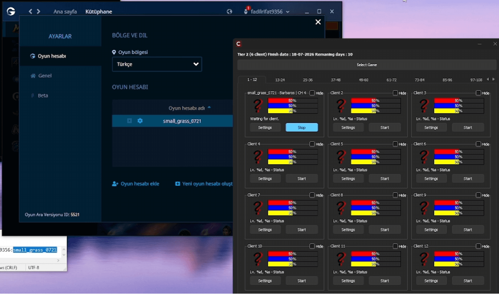
Task: Start Client 6
Action: (x=468, y=179)
